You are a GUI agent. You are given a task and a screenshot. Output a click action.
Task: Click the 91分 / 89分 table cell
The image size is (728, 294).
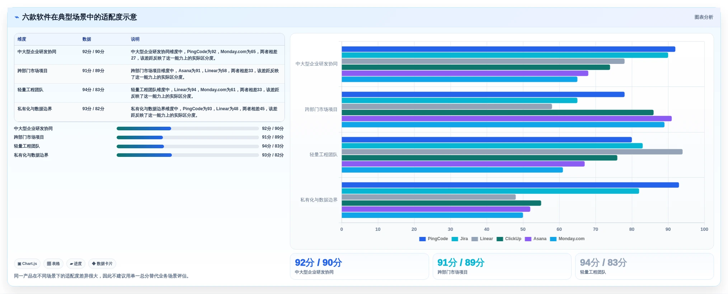coord(93,71)
